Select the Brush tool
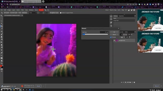This screenshot has height=91, width=163. [x=2, y=34]
